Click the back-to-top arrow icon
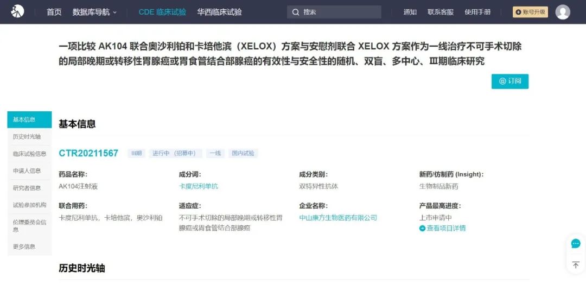This screenshot has width=586, height=290. [576, 265]
